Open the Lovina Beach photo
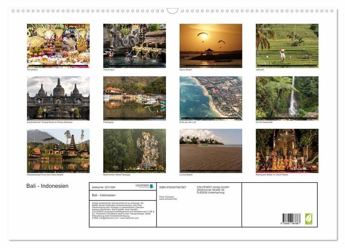This screenshot has height=248, width=345. tap(211, 150)
